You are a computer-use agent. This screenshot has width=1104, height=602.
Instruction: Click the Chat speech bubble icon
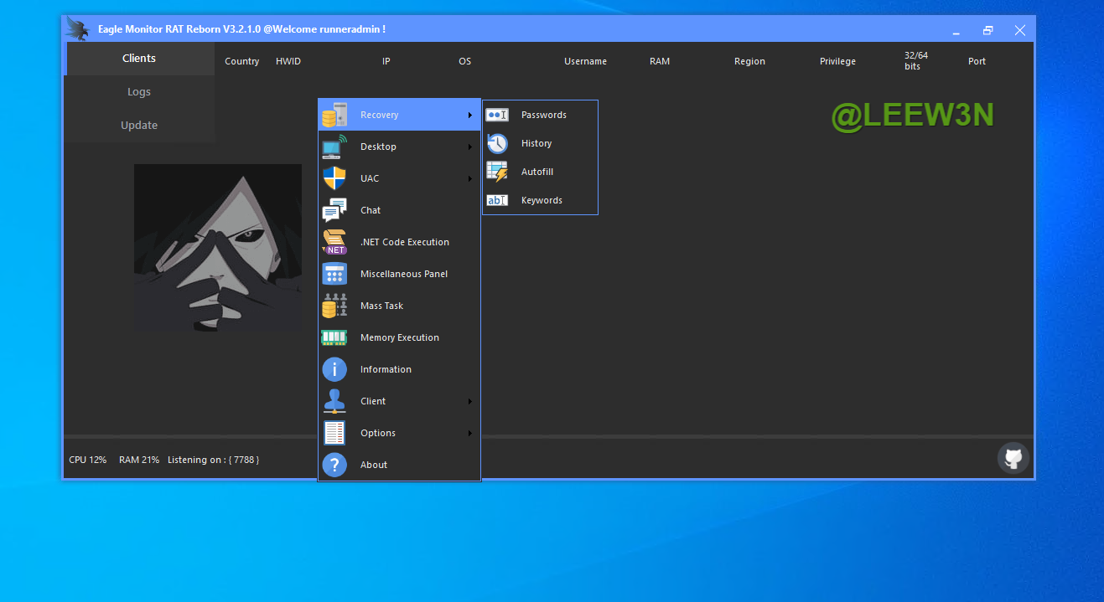tap(334, 210)
